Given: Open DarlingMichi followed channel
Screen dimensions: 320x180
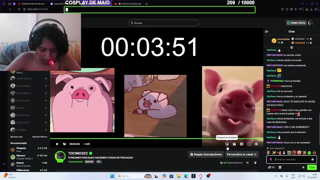Looking at the screenshot, I should 29,93.
